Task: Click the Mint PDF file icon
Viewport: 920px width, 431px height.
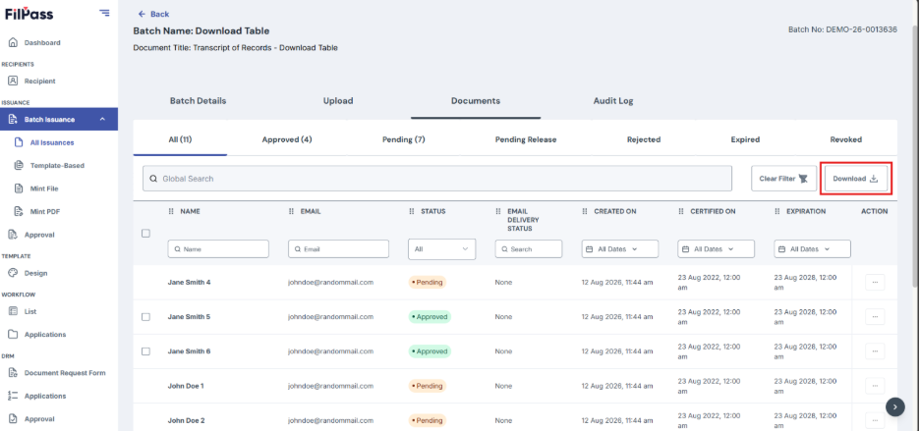Action: [x=19, y=212]
